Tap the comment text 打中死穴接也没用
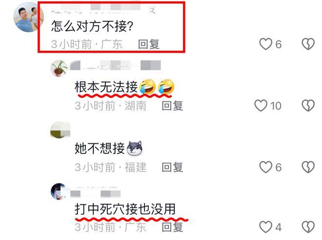The width and height of the screenshot is (322, 240). point(125,209)
